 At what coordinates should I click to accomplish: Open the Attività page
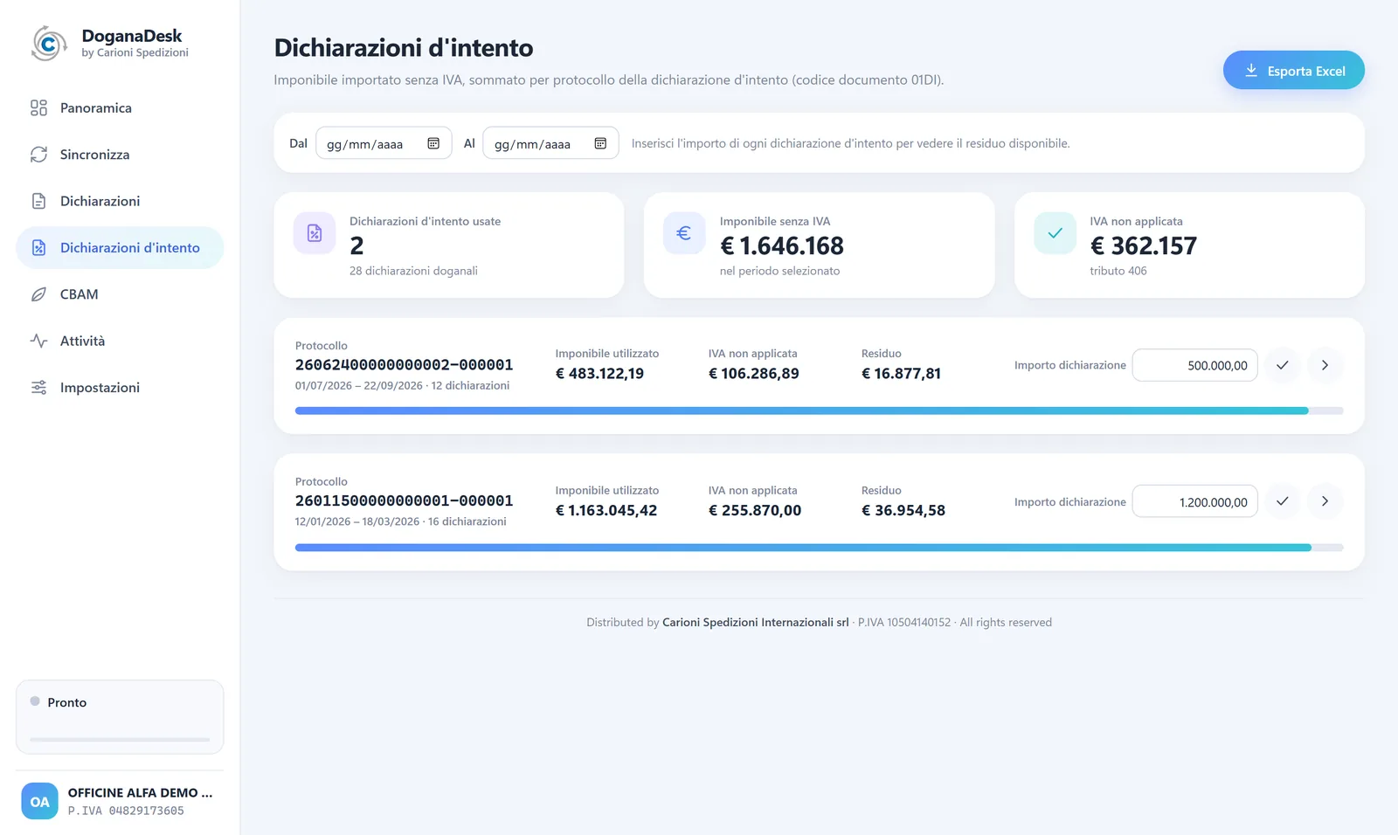pos(120,341)
